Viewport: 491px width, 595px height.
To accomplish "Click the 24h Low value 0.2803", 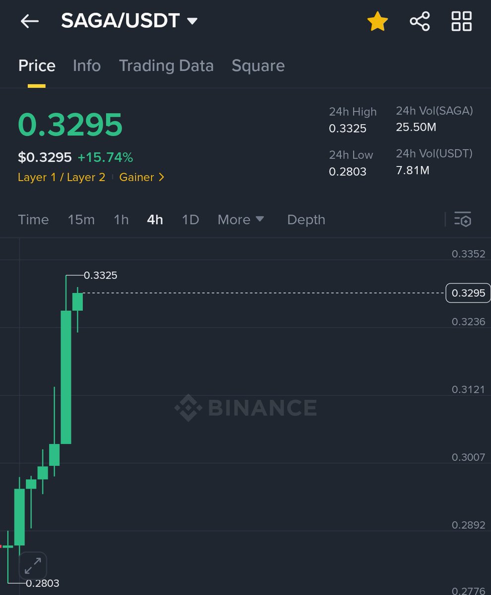I will coord(348,172).
